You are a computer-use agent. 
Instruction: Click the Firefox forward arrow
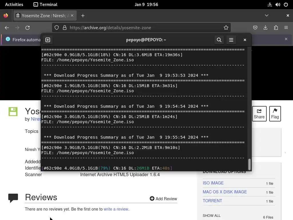point(17,28)
